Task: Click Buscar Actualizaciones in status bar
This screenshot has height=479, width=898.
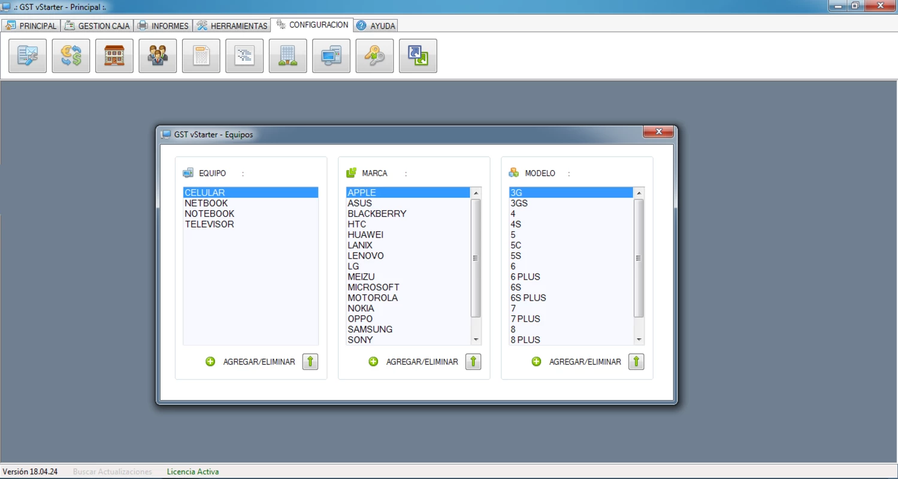Action: pos(113,472)
